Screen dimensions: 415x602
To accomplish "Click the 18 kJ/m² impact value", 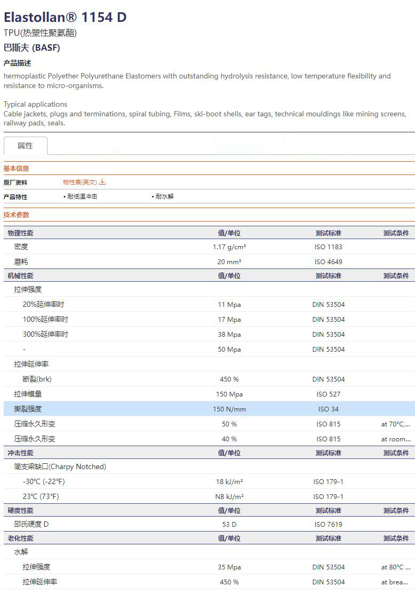I will pyautogui.click(x=229, y=482).
